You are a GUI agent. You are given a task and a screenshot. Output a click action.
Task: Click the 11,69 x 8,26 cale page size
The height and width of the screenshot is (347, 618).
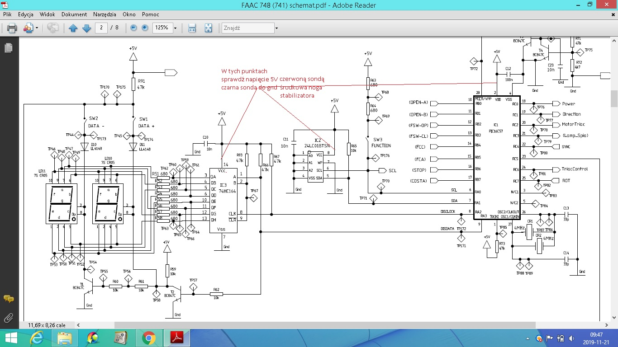pos(47,325)
